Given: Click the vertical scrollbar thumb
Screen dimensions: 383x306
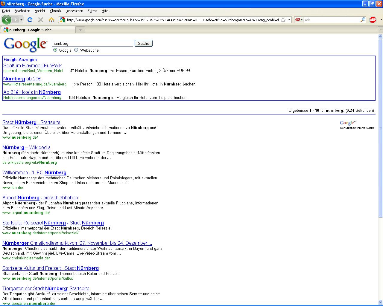Looking at the screenshot, I should (381, 128).
